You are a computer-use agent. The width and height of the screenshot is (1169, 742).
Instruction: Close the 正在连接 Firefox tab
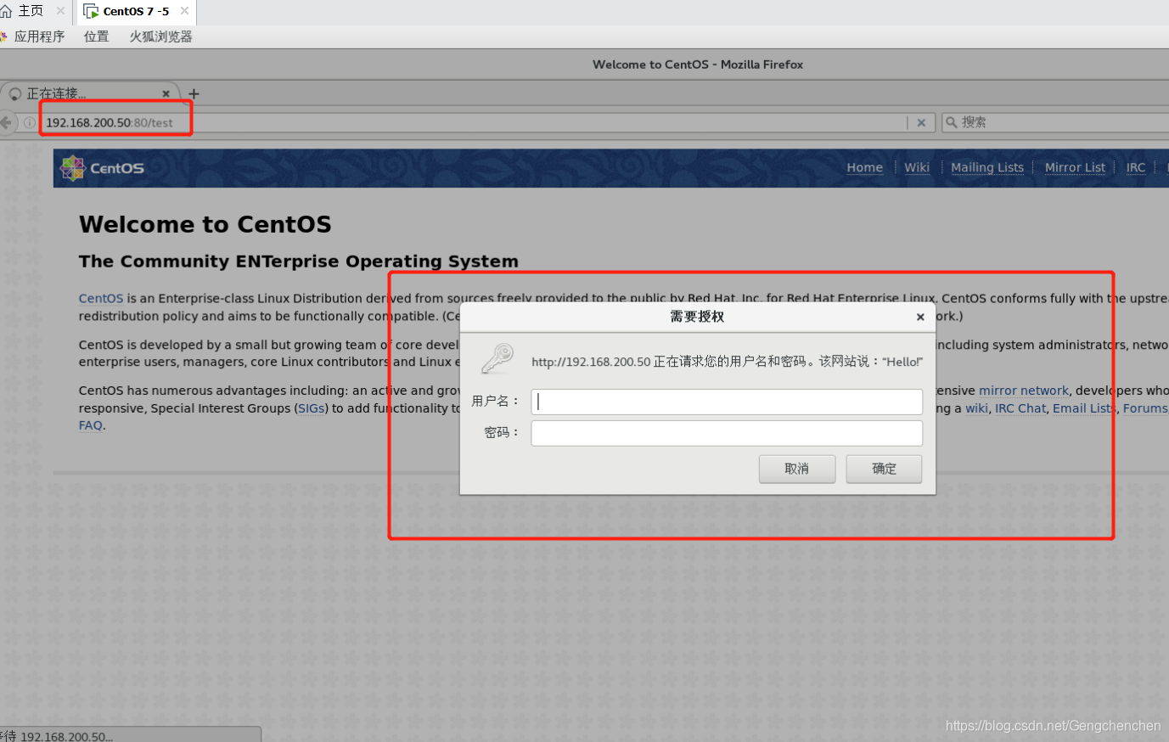point(166,93)
